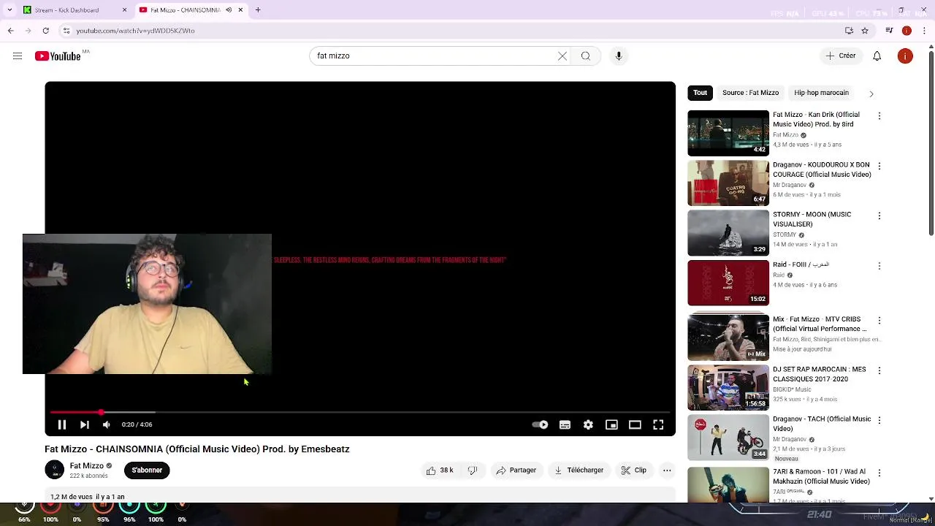Open the notifications bell
The width and height of the screenshot is (935, 526).
(x=877, y=56)
